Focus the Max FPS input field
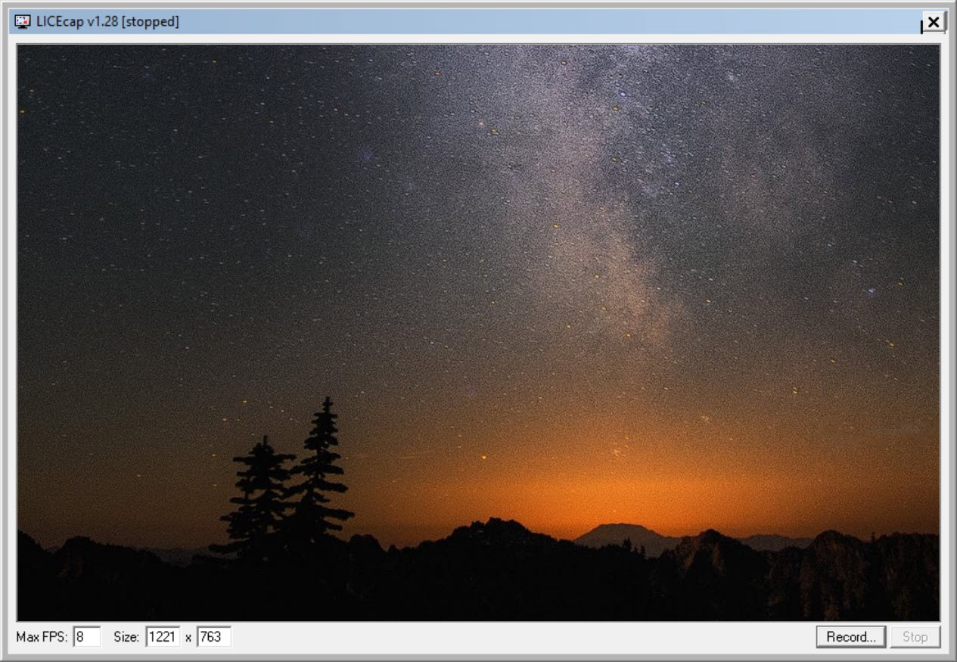 coord(87,637)
